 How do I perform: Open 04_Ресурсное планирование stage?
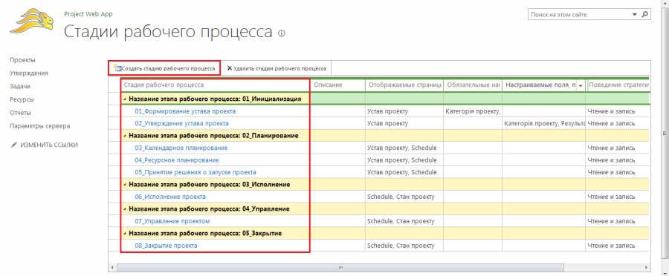177,160
